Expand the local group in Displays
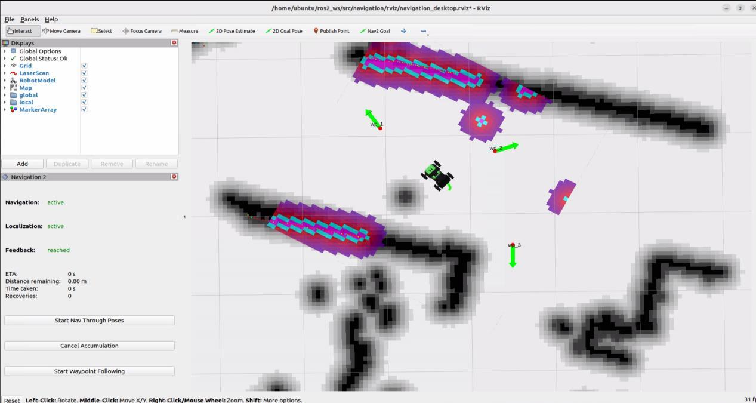The height and width of the screenshot is (403, 756). pos(5,102)
